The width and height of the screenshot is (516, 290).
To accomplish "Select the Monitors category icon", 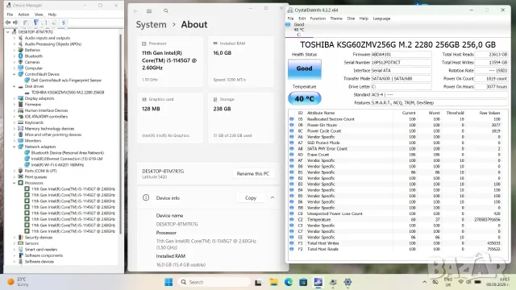I will click(x=20, y=140).
